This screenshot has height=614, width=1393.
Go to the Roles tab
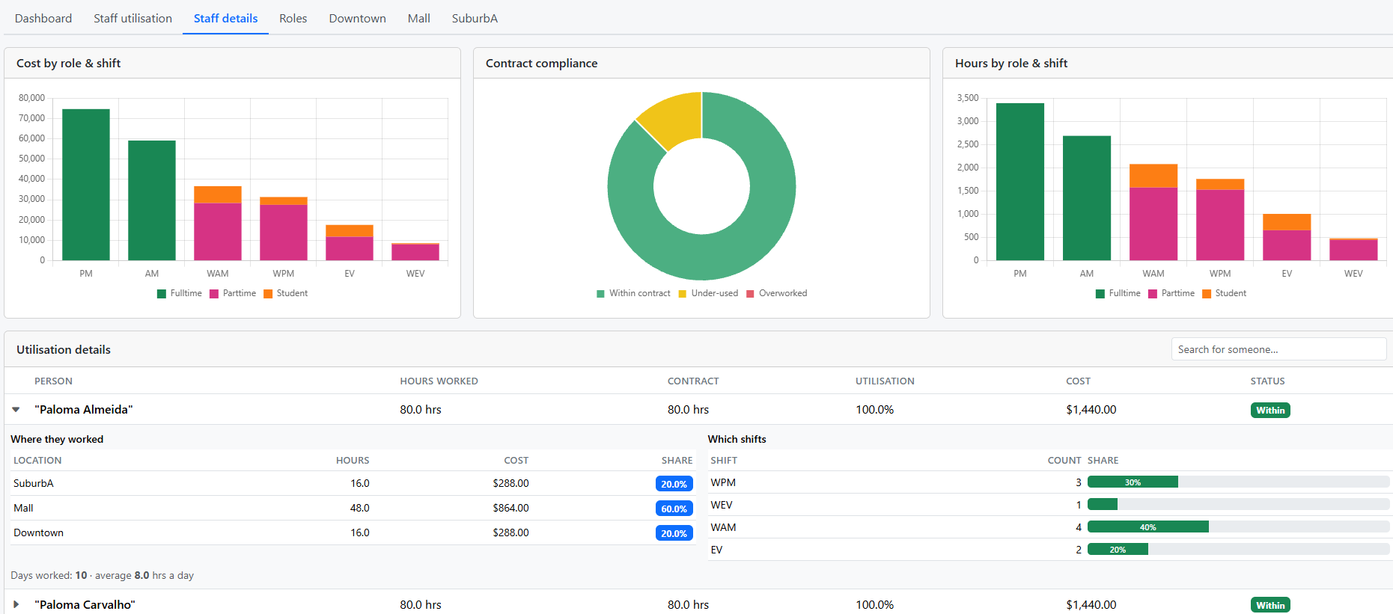(x=293, y=18)
